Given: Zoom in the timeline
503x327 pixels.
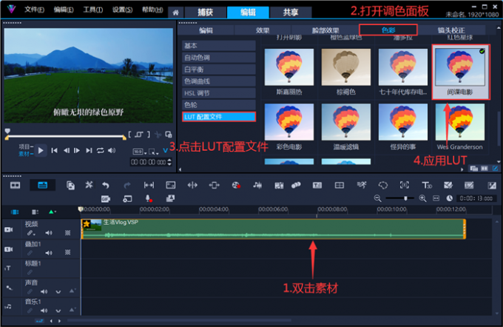Looking at the screenshot, I should (423, 198).
